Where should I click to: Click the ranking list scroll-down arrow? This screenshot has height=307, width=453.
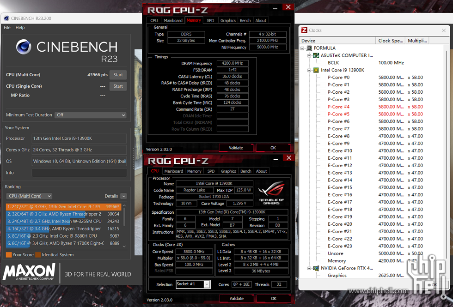[124, 246]
